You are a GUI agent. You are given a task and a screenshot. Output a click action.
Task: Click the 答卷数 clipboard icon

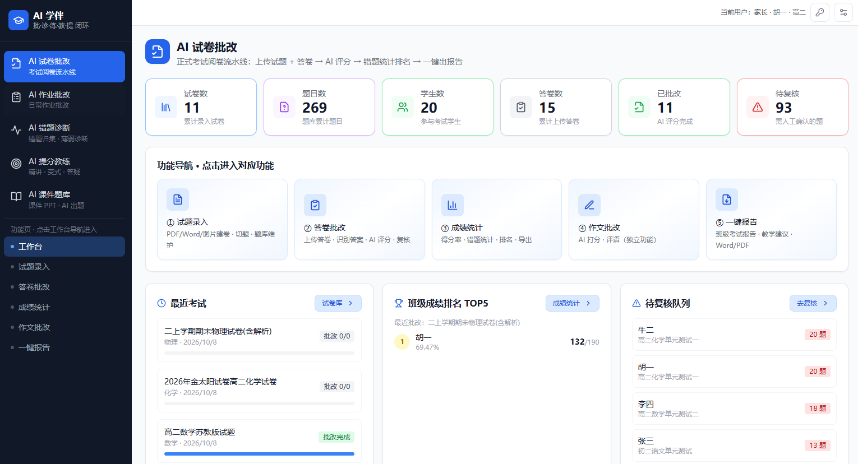point(521,107)
